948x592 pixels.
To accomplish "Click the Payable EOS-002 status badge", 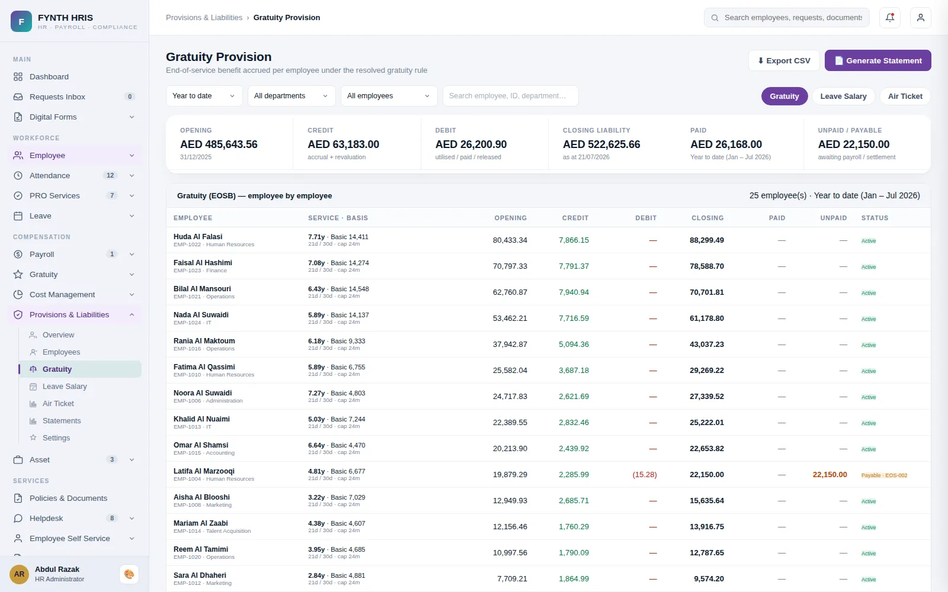I will 884,475.
